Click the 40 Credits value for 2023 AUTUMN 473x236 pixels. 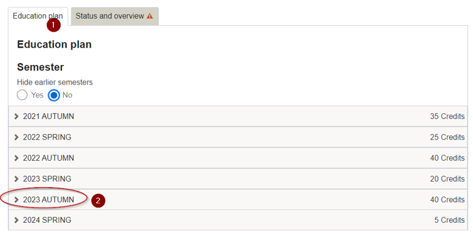447,200
